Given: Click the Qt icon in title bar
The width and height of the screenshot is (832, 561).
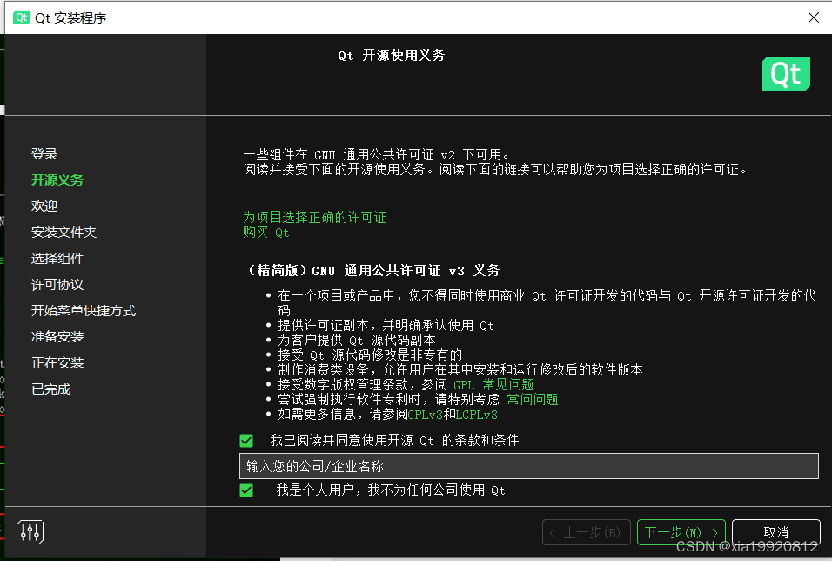Looking at the screenshot, I should coord(21,17).
